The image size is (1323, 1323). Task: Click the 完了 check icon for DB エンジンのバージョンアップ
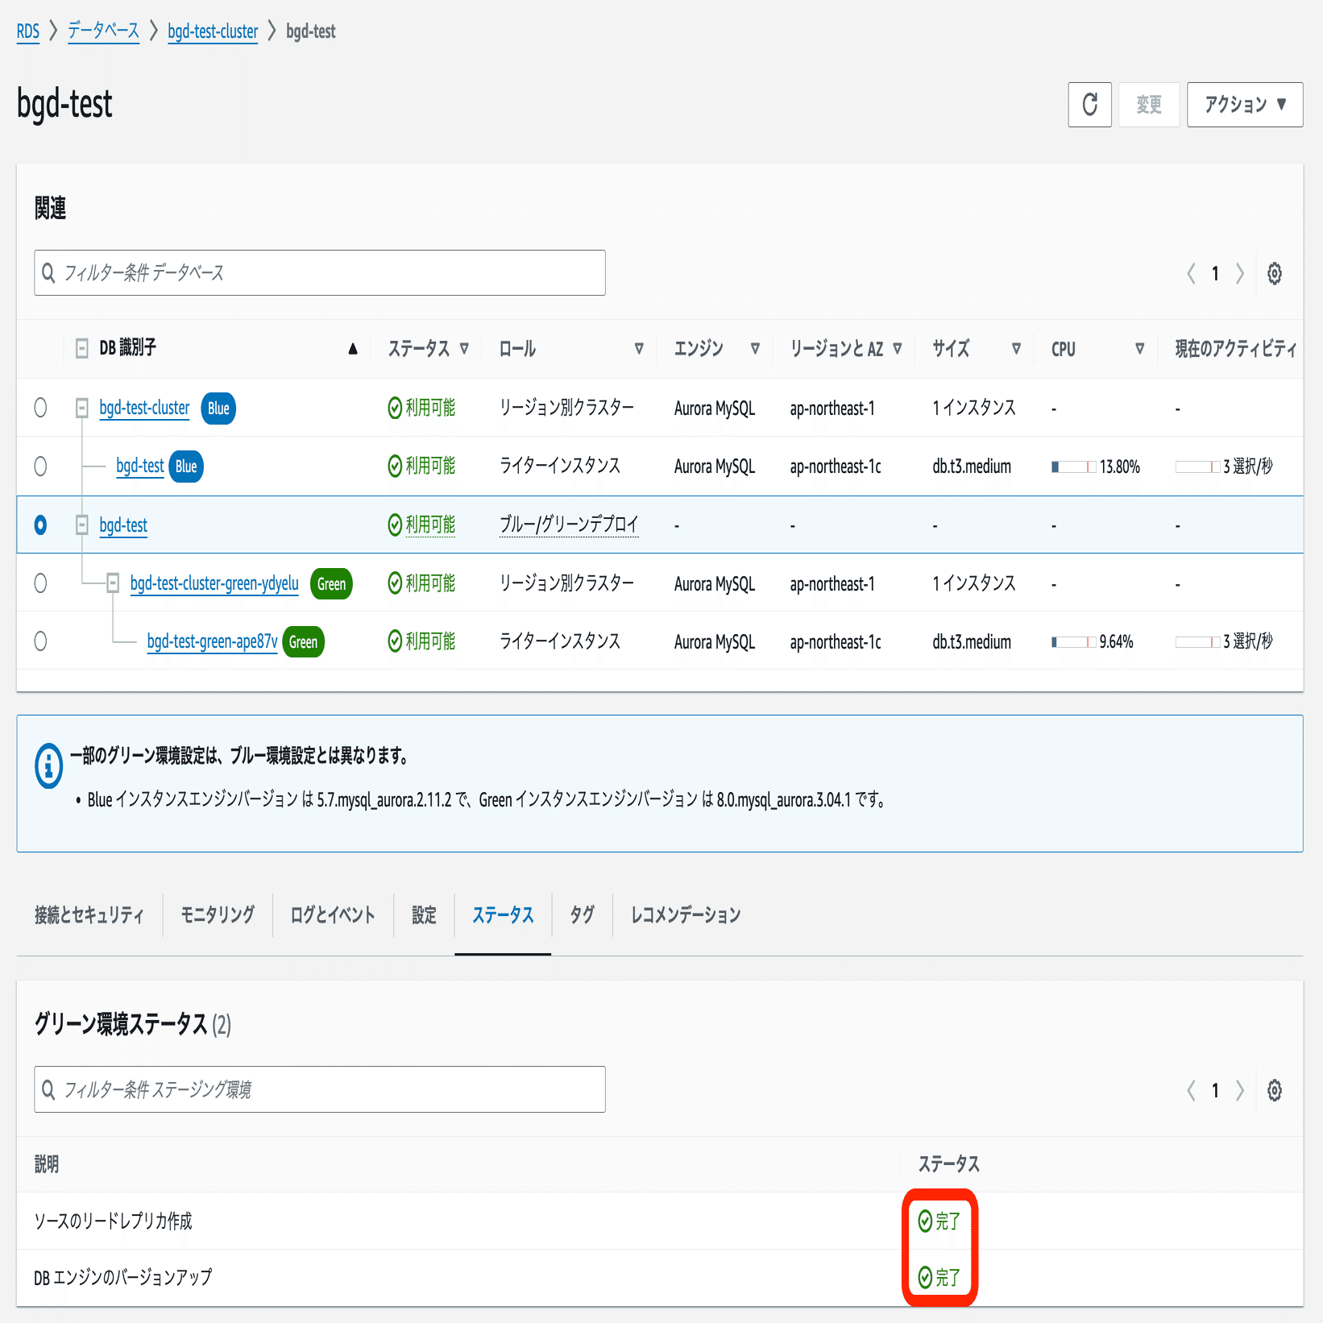[923, 1277]
